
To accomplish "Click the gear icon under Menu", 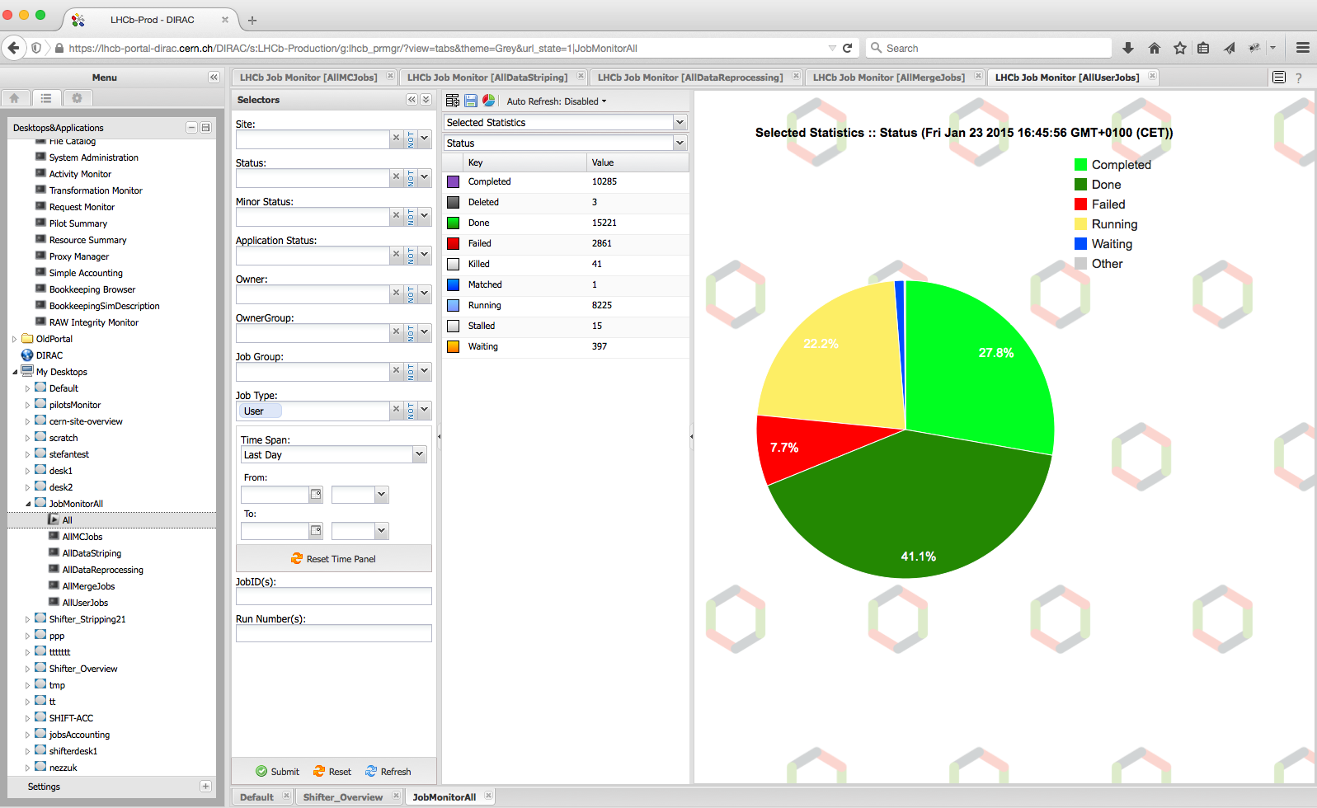I will click(77, 98).
